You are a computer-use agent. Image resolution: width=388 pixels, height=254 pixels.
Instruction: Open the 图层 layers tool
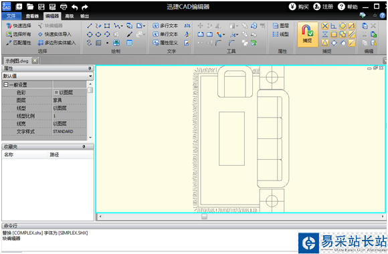tap(281, 25)
